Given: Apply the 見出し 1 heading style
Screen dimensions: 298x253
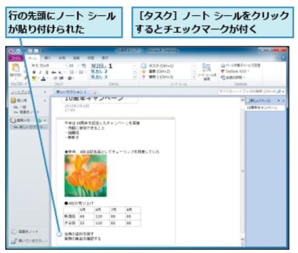Looking at the screenshot, I should (x=102, y=66).
